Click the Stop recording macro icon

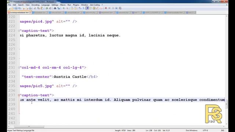[x=109, y=8]
